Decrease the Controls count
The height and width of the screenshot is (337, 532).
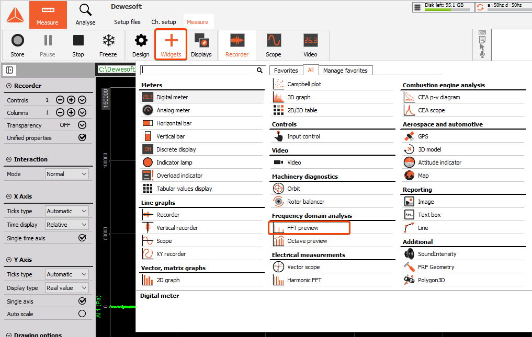pos(60,100)
